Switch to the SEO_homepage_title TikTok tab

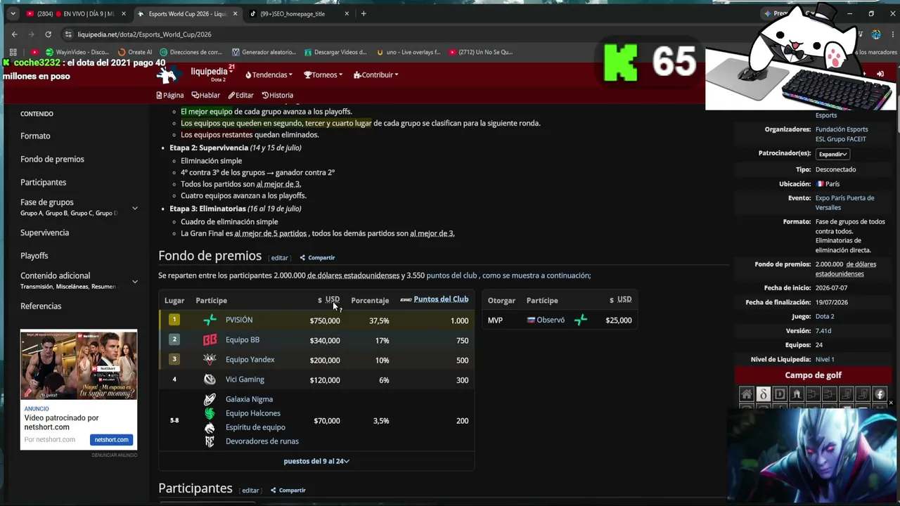(297, 13)
